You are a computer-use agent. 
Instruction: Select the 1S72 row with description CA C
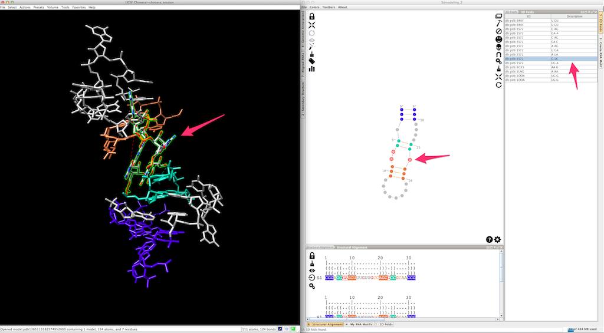tap(552, 42)
